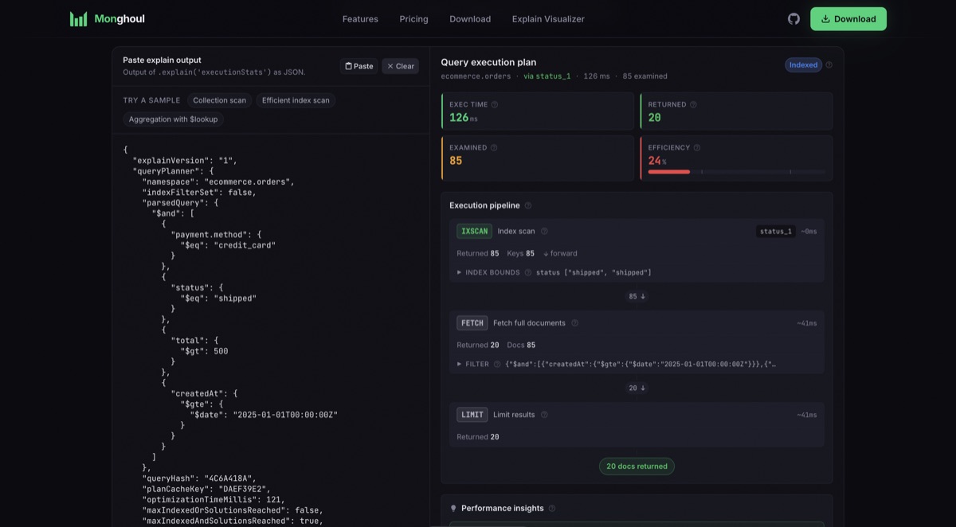Click the help icon next to EXAMINED
This screenshot has height=527, width=956.
[494, 147]
